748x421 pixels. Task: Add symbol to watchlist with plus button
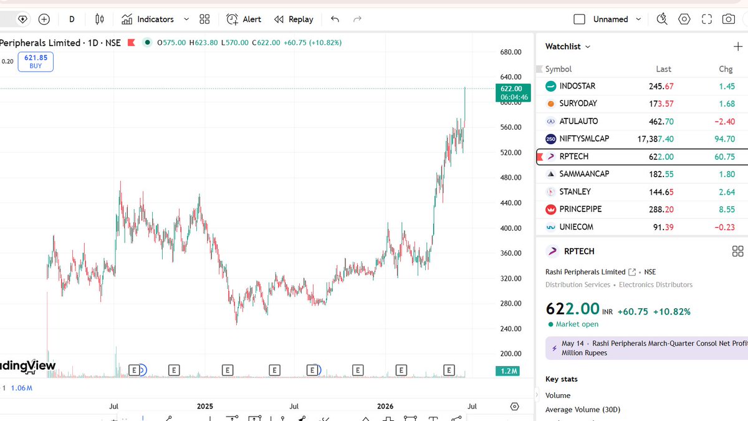click(x=738, y=47)
